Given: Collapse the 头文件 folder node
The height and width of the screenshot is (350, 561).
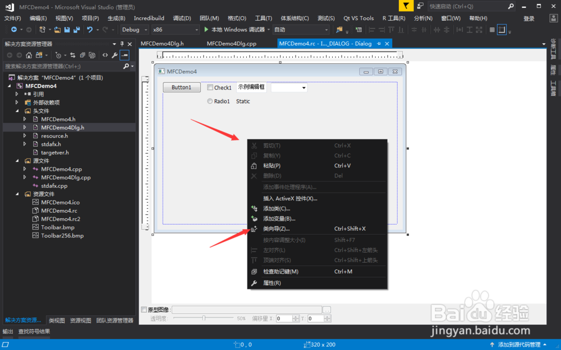Looking at the screenshot, I should pos(17,111).
